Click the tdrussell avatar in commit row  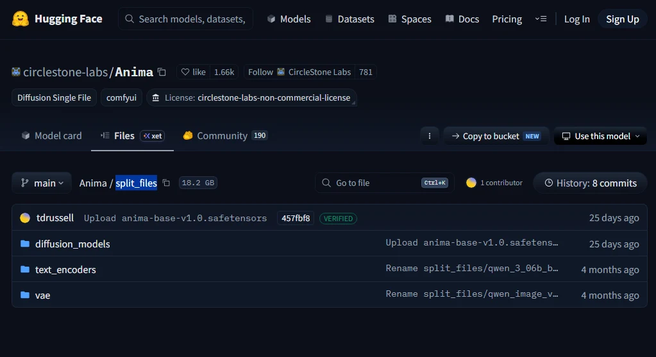pos(25,218)
